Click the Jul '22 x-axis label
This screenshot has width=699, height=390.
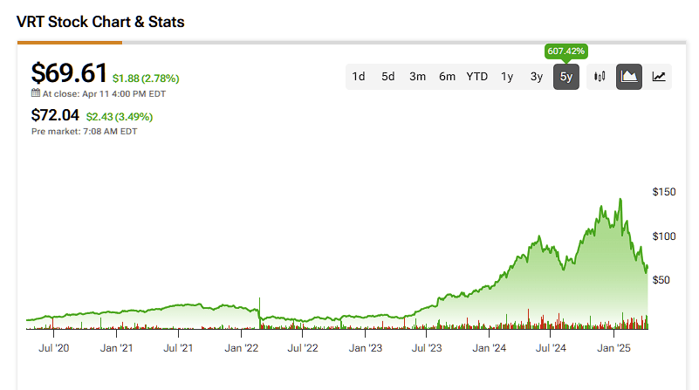303,348
